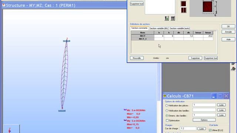Click the Nom column header

[x=143, y=33]
